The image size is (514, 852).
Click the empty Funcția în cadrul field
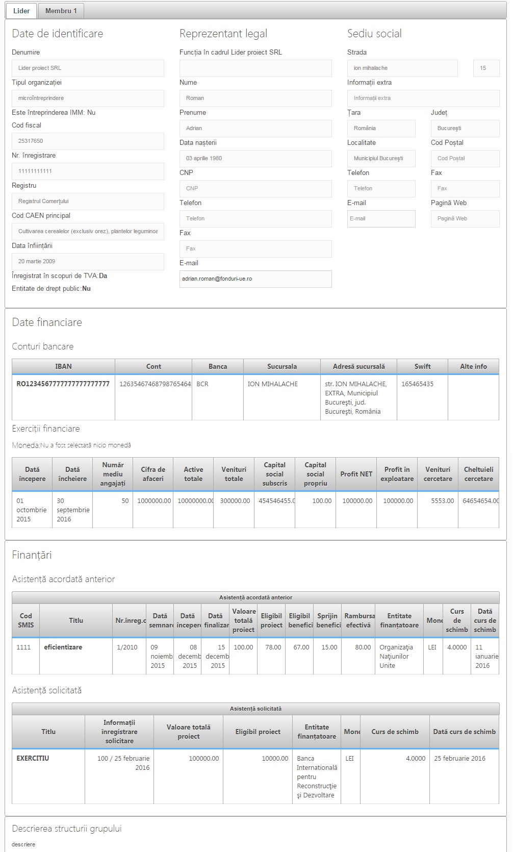[255, 68]
